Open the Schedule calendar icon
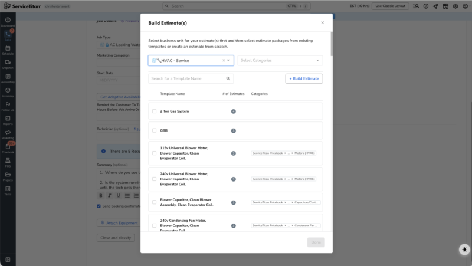472x266 pixels. coord(8,48)
